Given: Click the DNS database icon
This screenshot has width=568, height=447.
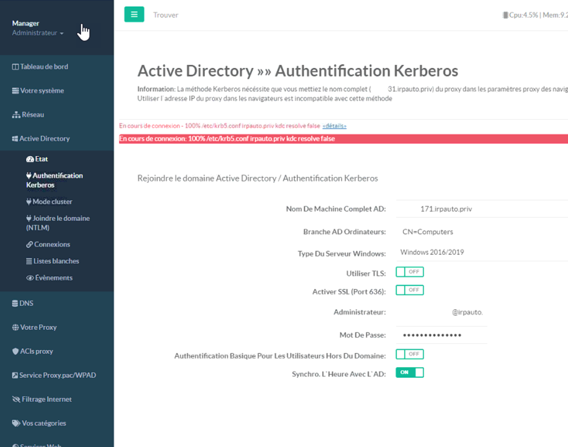Looking at the screenshot, I should pos(15,304).
